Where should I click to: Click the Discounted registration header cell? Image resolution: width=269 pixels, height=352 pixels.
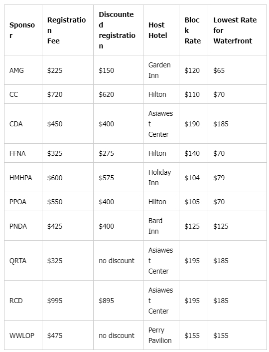coord(118,30)
